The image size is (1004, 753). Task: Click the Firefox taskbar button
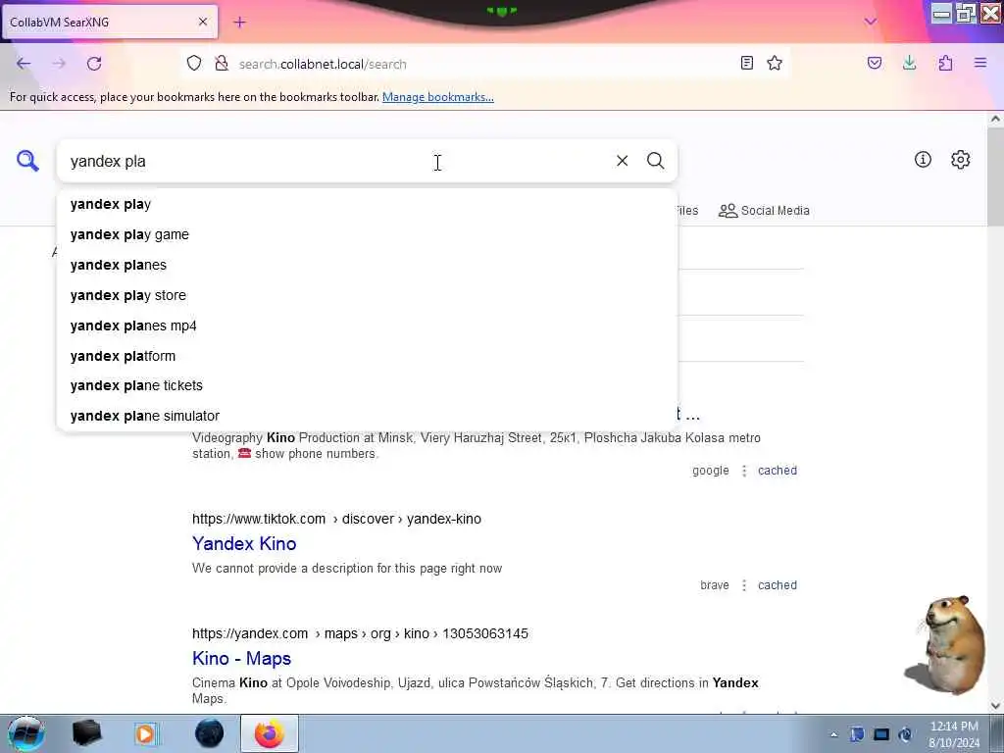[270, 733]
